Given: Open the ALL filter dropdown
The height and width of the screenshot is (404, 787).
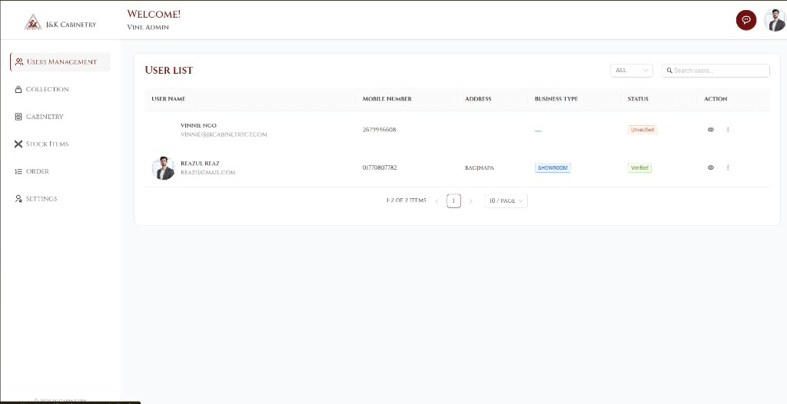Looking at the screenshot, I should pyautogui.click(x=632, y=71).
